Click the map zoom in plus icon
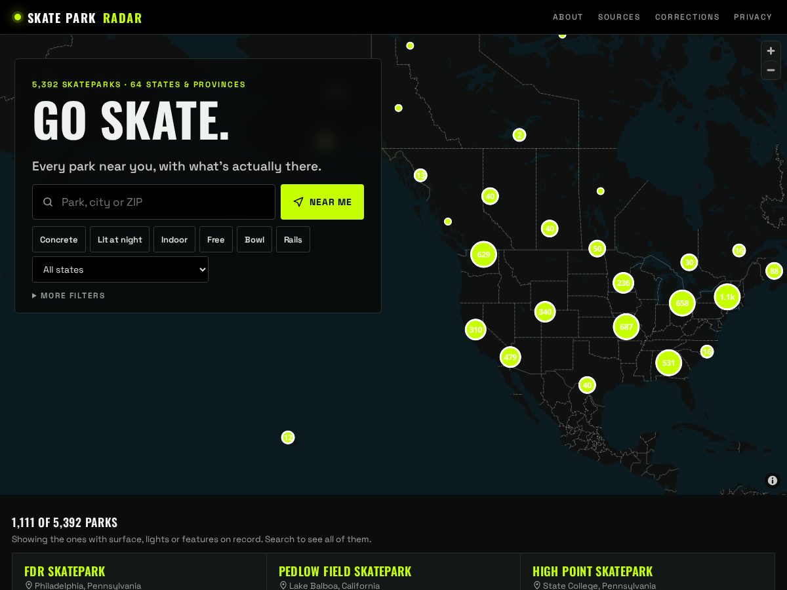The width and height of the screenshot is (787, 590). (771, 51)
